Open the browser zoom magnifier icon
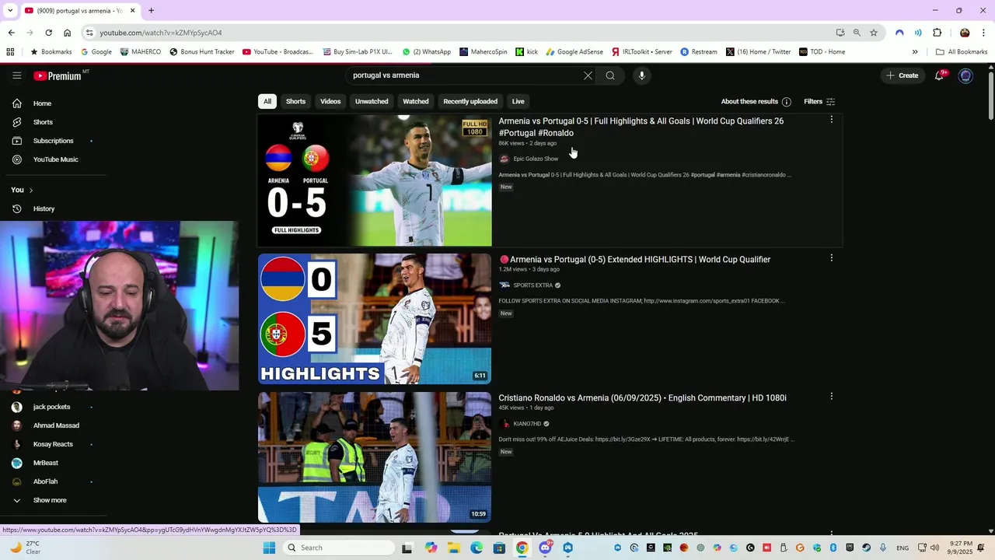 click(857, 33)
